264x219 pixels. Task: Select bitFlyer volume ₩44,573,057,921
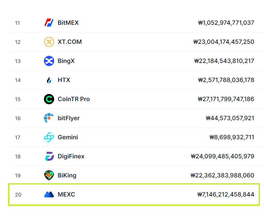click(x=230, y=118)
